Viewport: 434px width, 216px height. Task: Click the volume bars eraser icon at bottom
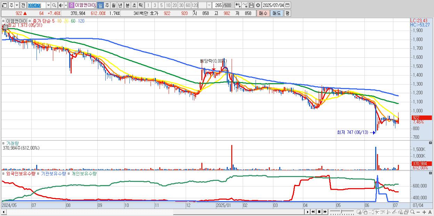tap(400, 212)
